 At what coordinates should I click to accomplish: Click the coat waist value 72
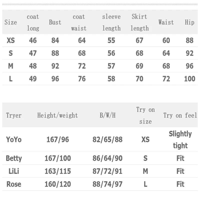point(82,66)
